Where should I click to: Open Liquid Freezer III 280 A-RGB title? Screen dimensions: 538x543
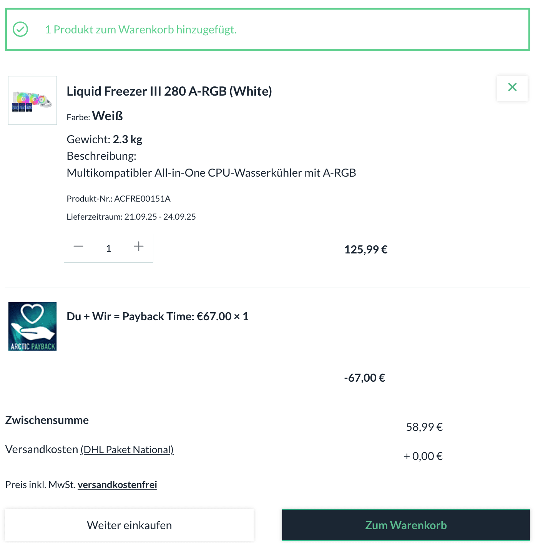pos(169,91)
